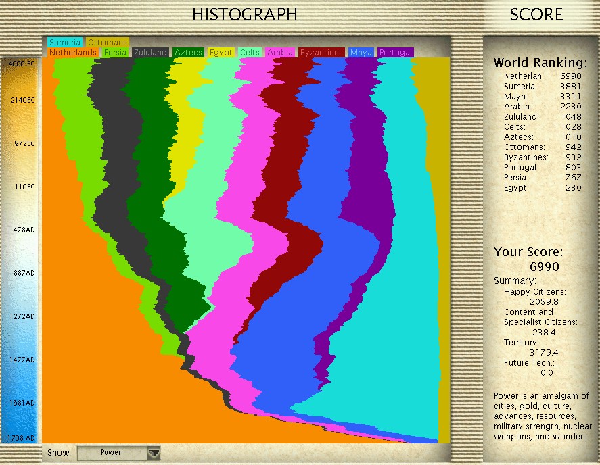Select the Sumeria legend swatch
Viewport: 600px width, 465px height.
[x=65, y=42]
